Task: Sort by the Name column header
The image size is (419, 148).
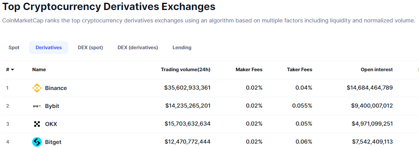Action: pyautogui.click(x=39, y=70)
